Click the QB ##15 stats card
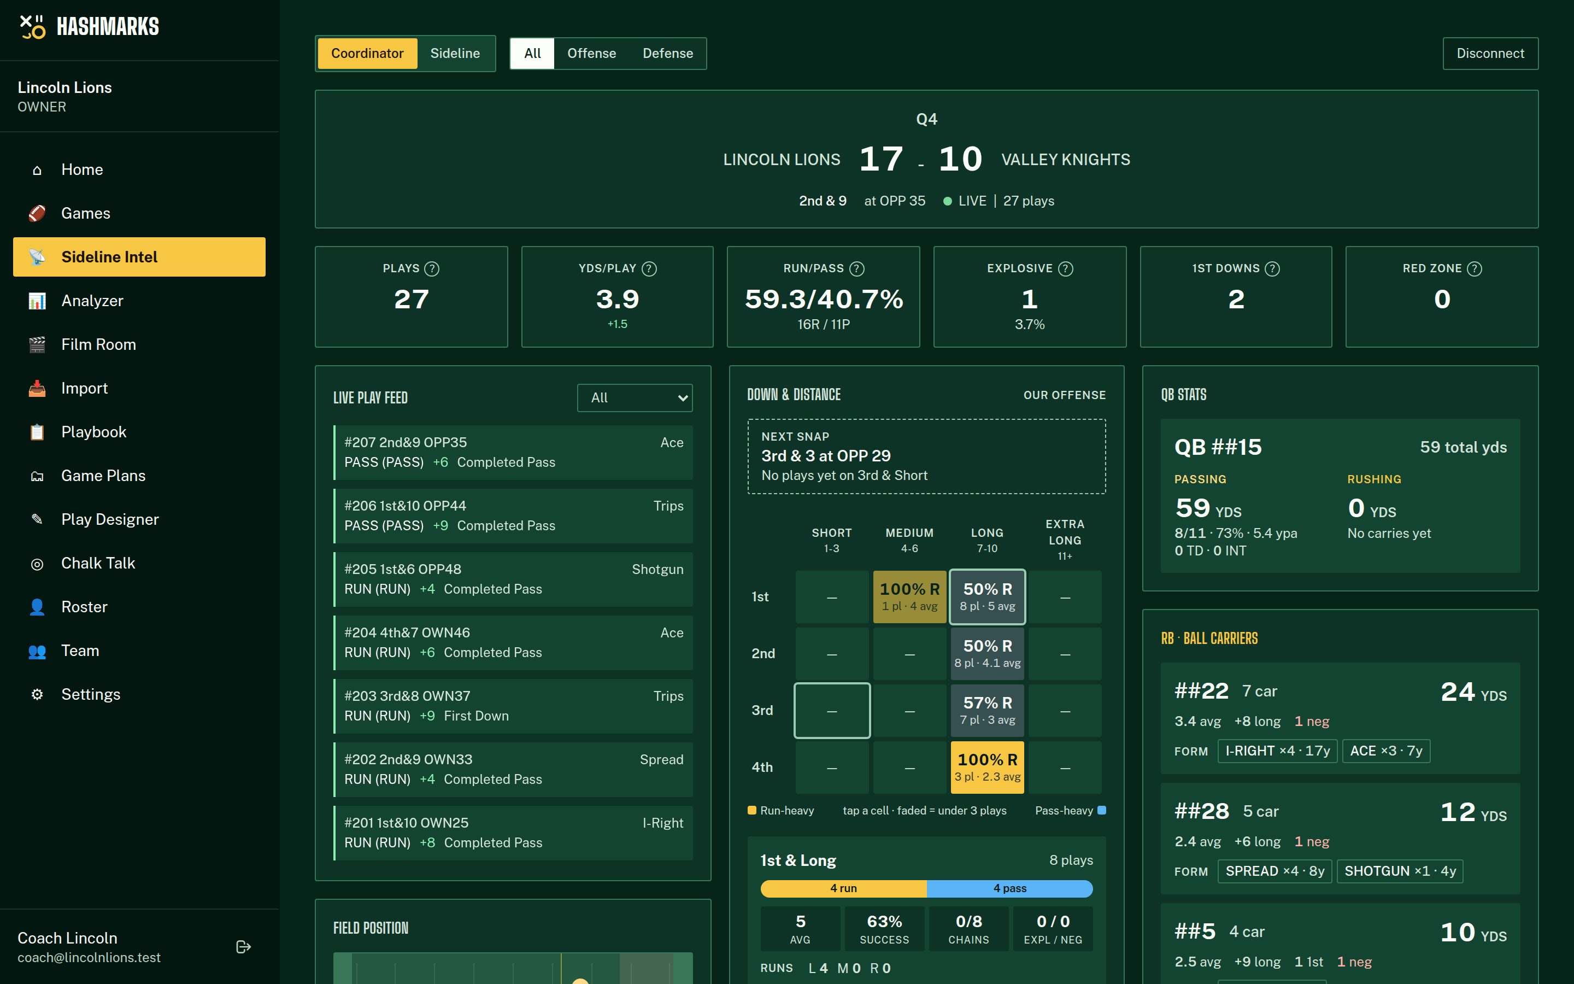 tap(1340, 496)
